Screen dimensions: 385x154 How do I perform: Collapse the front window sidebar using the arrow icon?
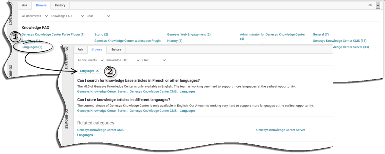66,49
